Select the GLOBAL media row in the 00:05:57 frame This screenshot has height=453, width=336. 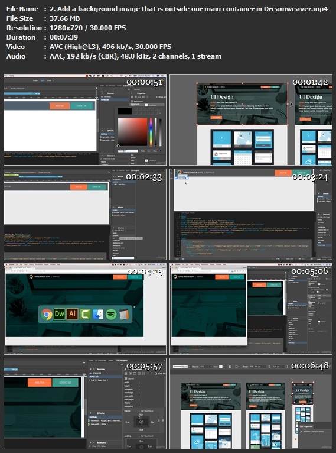pyautogui.click(x=105, y=417)
